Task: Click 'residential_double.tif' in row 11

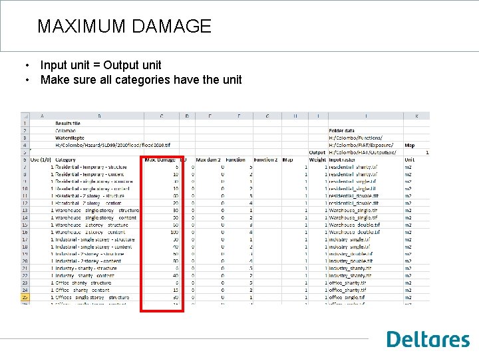Action: click(x=354, y=196)
